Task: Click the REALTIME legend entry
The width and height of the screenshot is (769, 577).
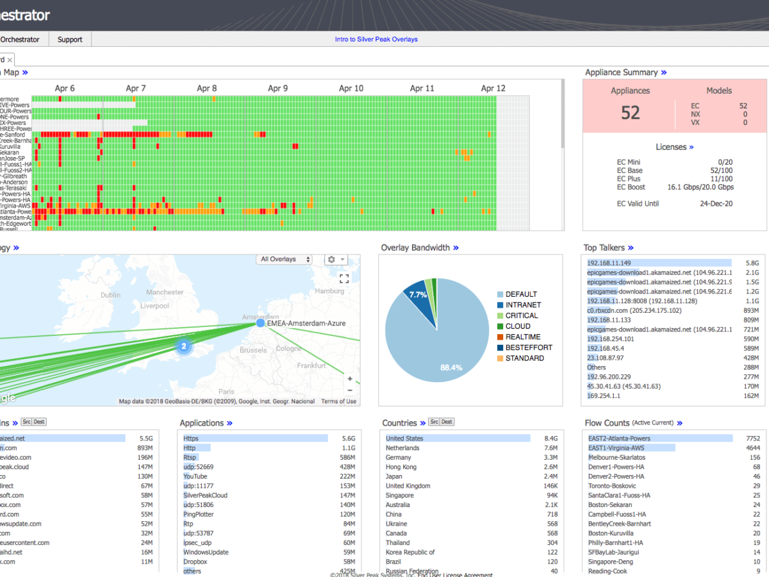Action: coord(523,337)
